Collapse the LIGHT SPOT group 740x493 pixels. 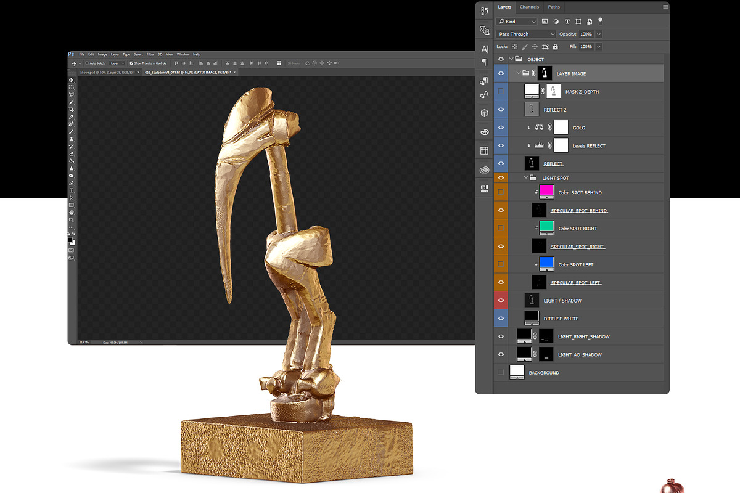click(x=526, y=178)
